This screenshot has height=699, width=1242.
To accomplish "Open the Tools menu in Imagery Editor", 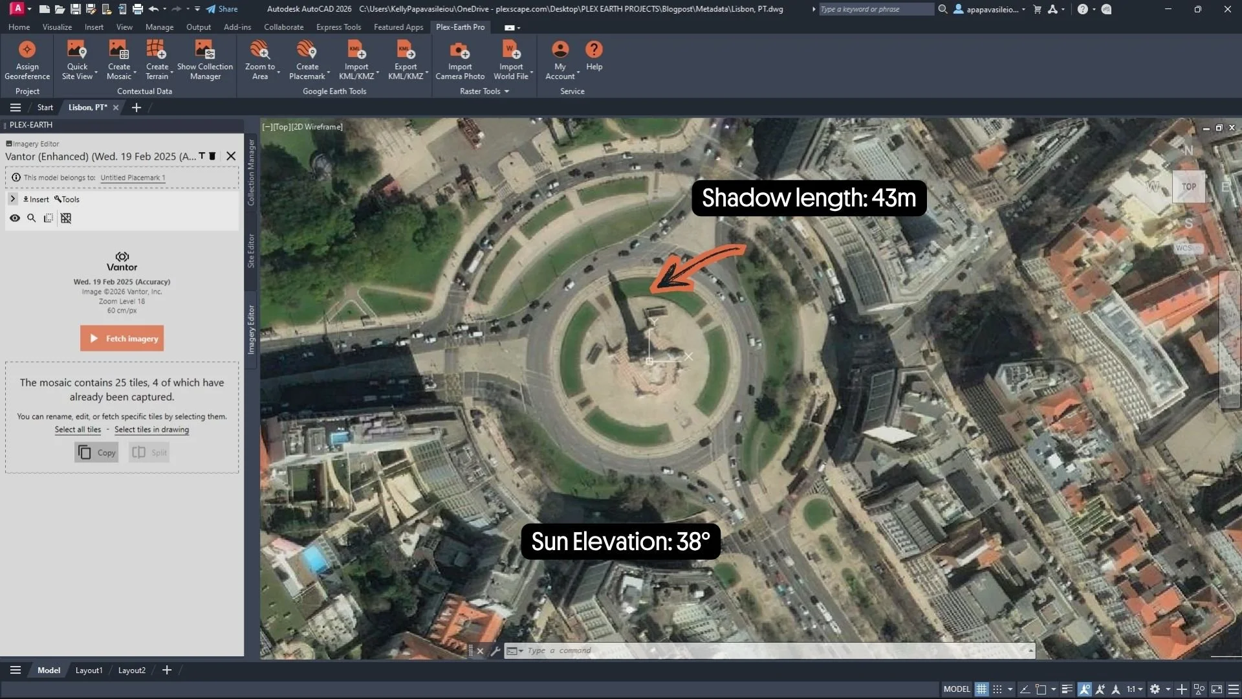I will (x=67, y=199).
